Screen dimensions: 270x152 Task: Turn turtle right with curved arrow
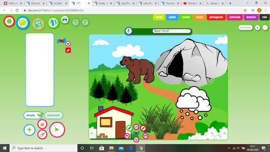click(x=145, y=136)
